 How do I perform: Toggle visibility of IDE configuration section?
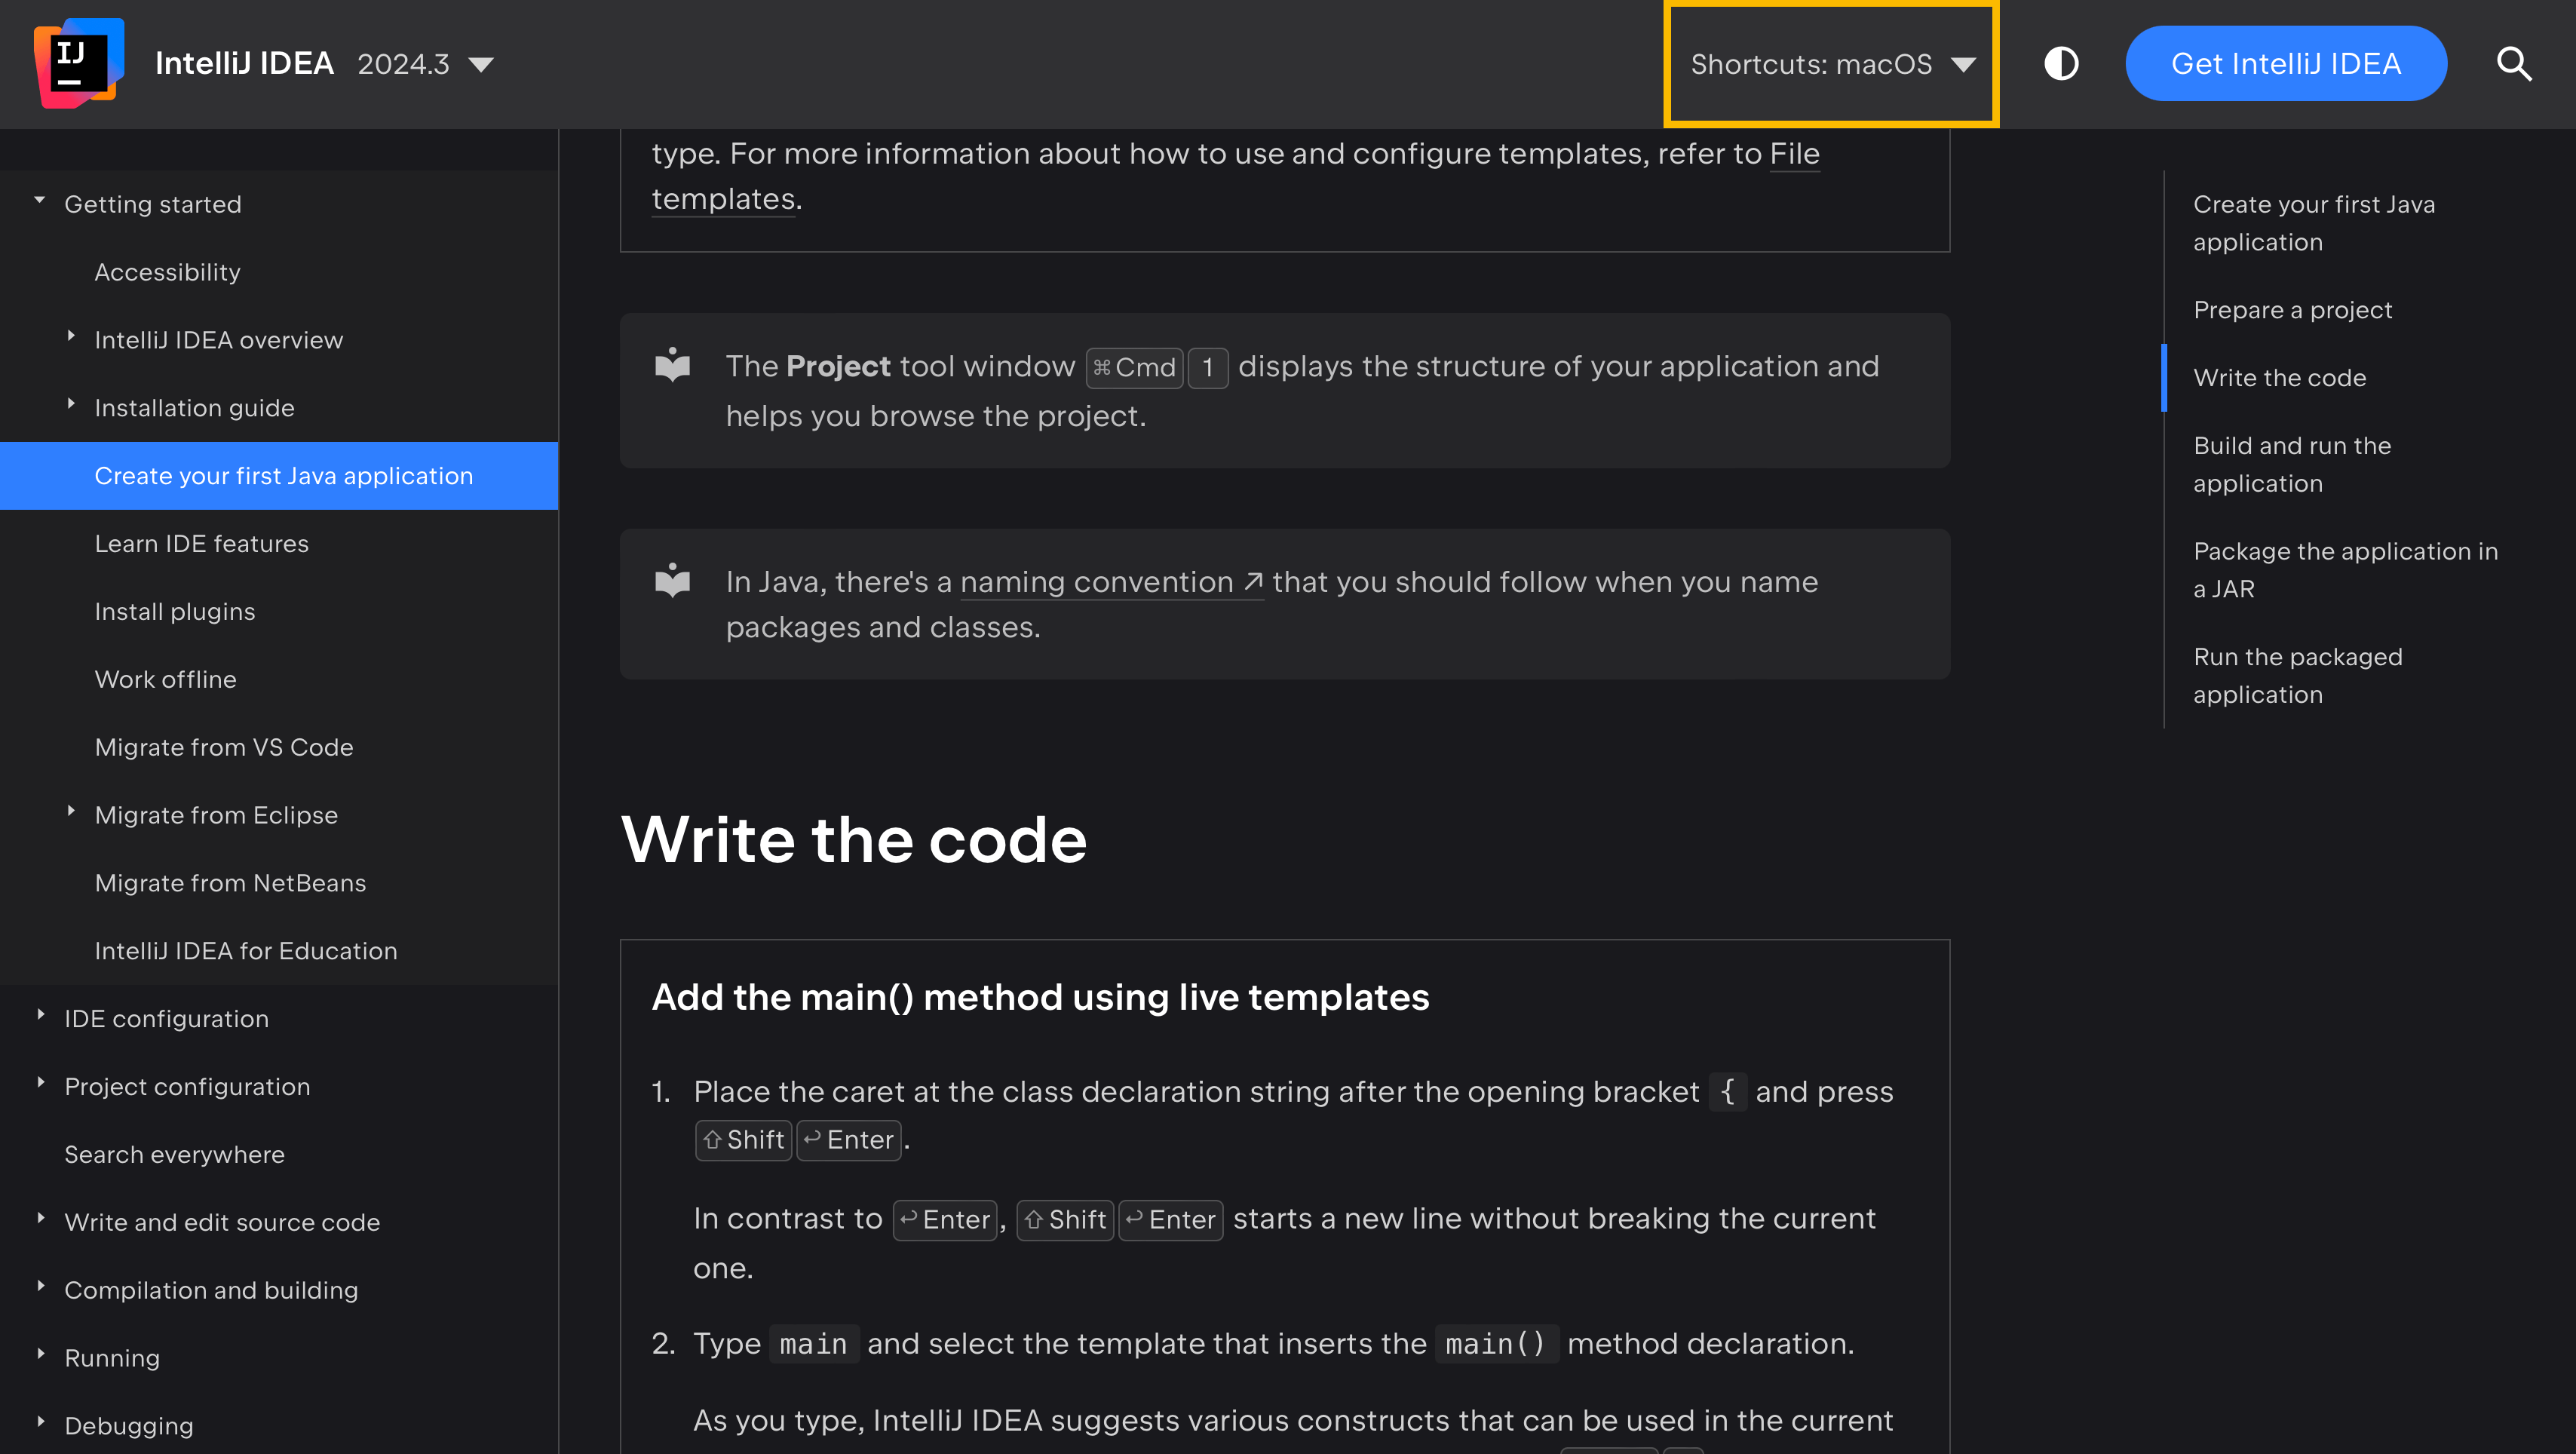tap(39, 1017)
